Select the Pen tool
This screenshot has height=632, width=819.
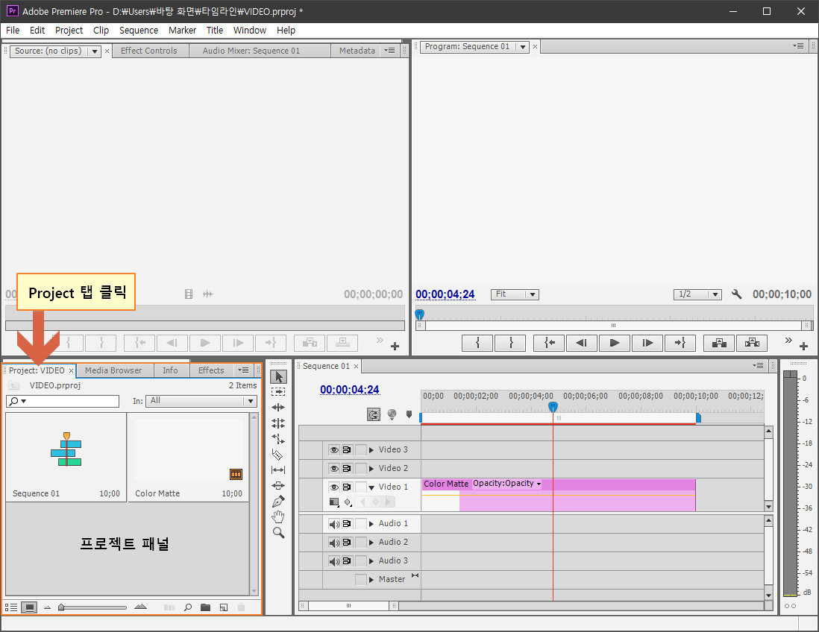point(278,501)
